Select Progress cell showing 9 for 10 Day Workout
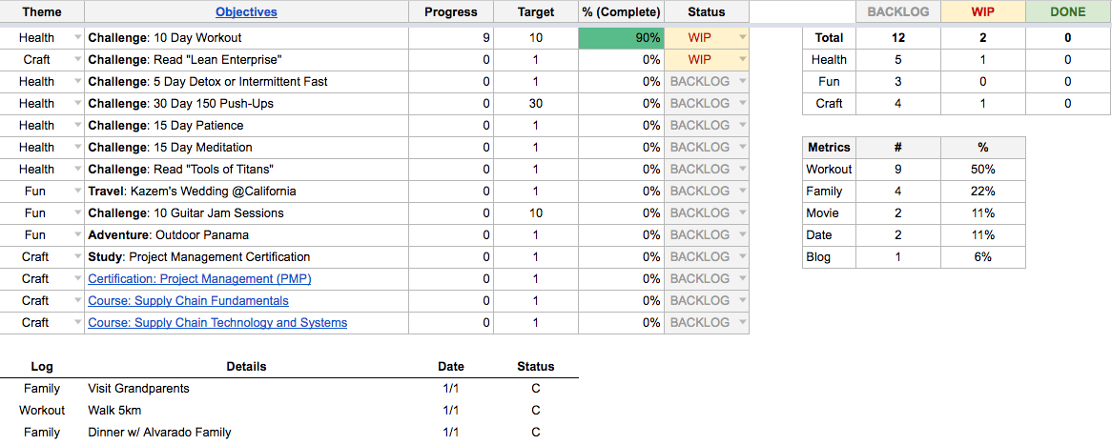1112x445 pixels. pyautogui.click(x=451, y=38)
